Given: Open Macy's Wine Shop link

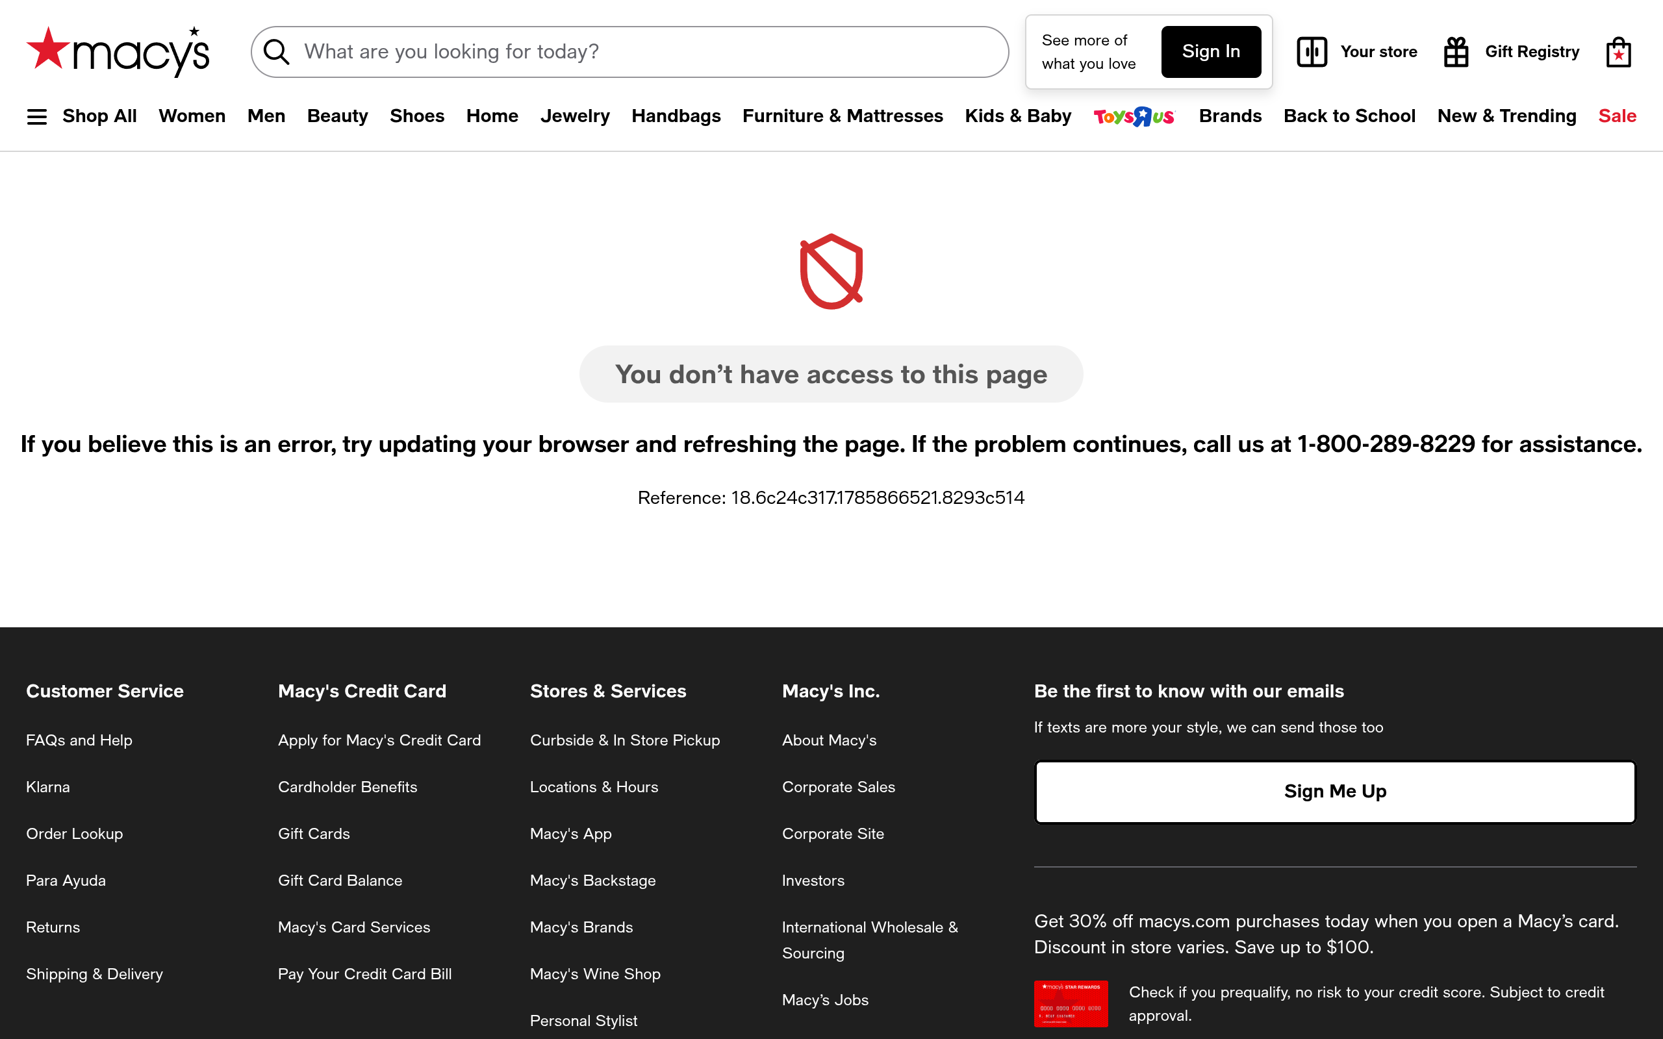Looking at the screenshot, I should [595, 973].
